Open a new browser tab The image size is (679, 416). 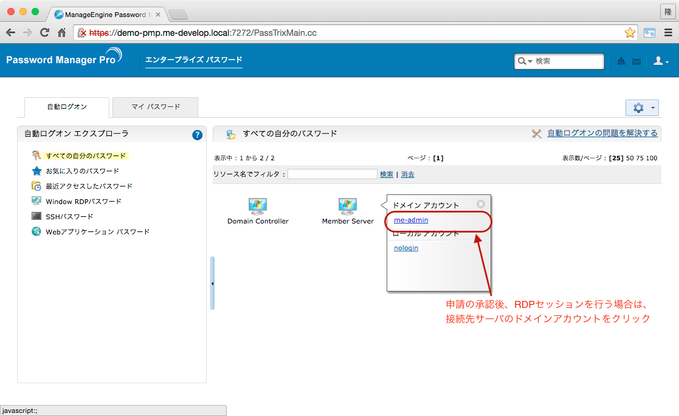coord(178,15)
